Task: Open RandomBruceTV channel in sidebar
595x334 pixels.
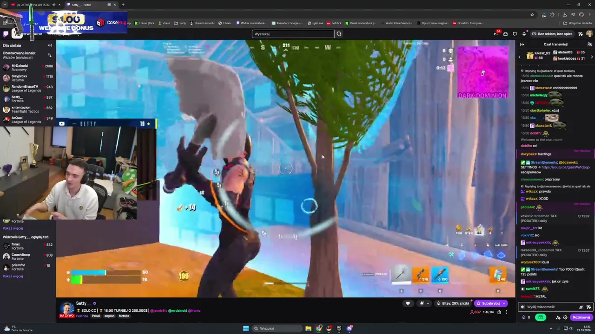Action: 28,89
